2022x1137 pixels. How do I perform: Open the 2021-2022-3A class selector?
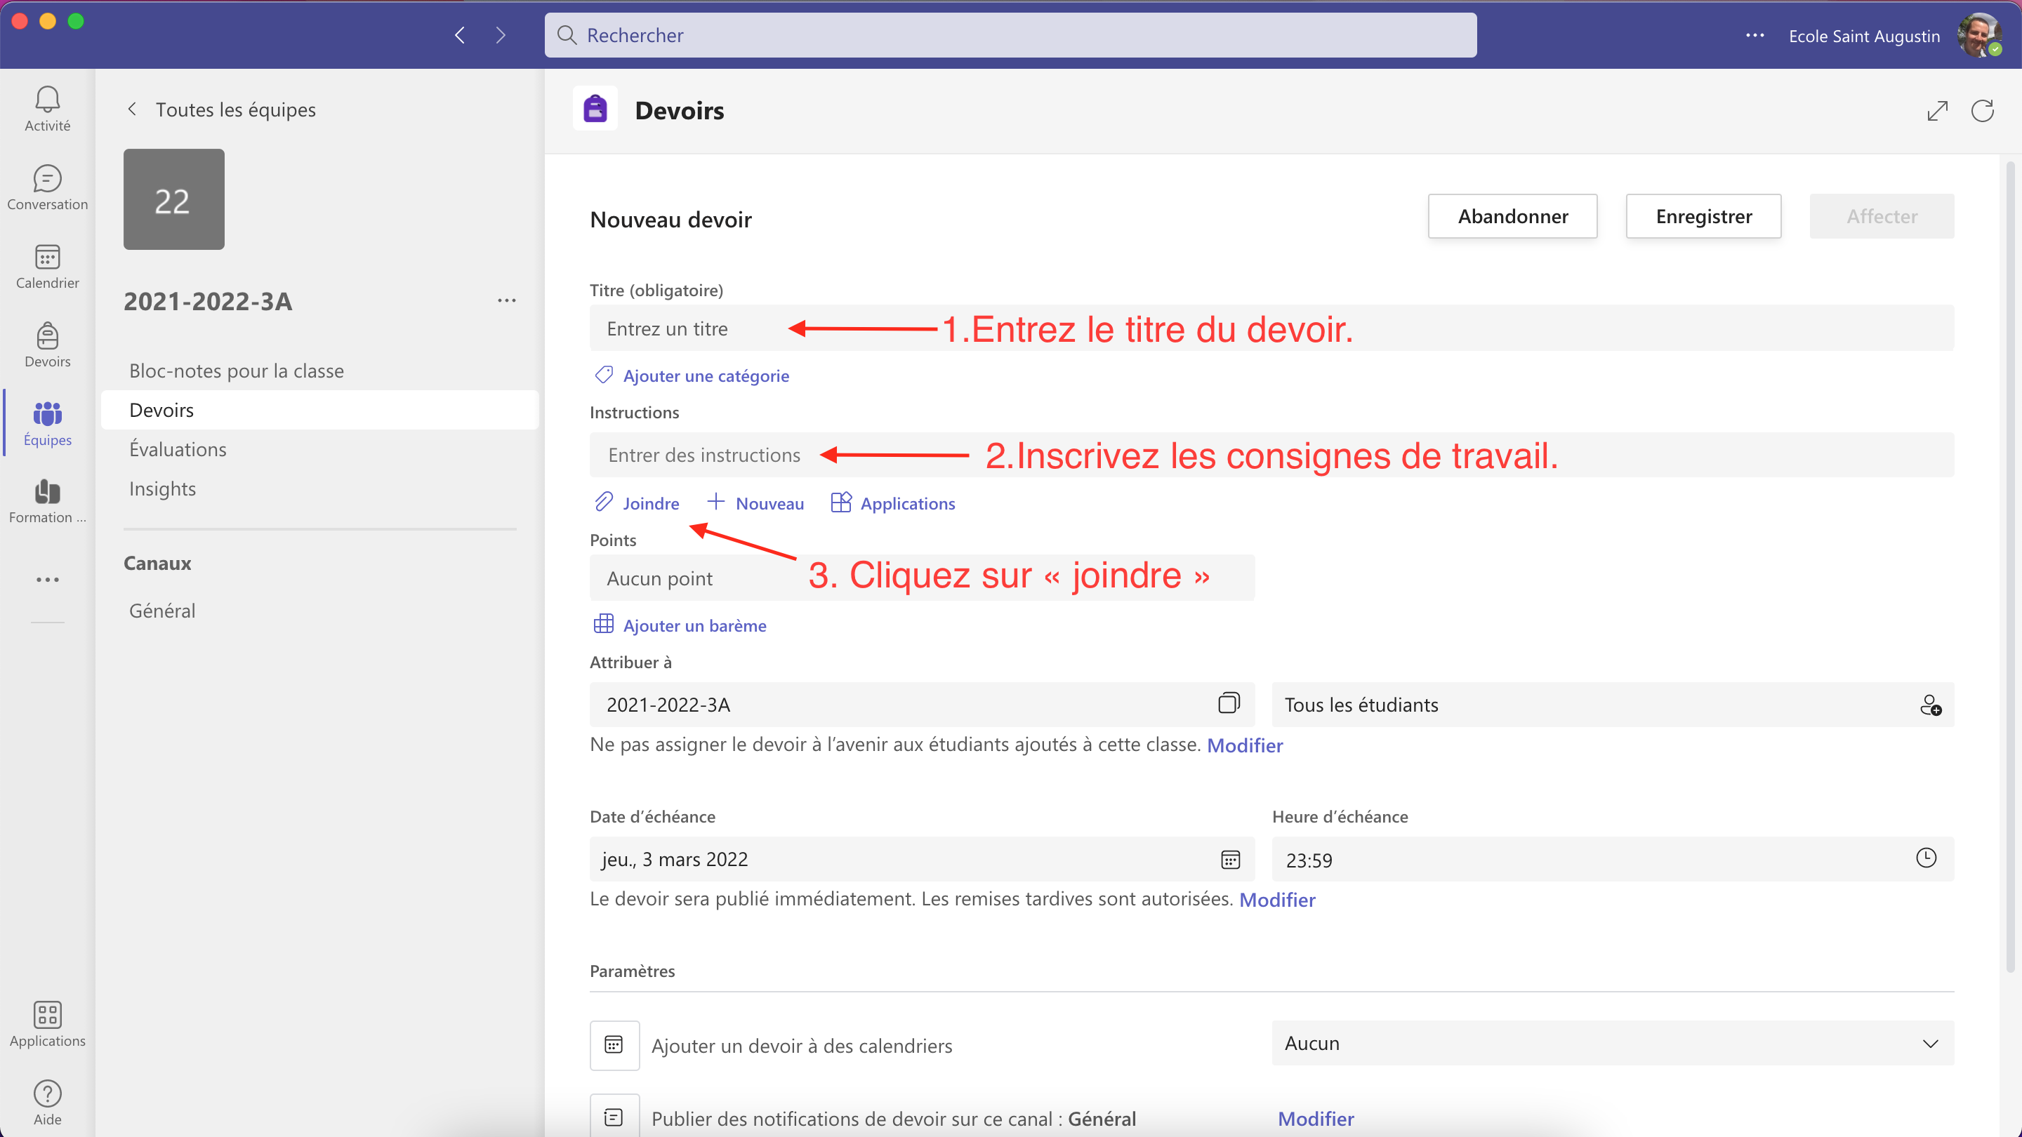(922, 705)
